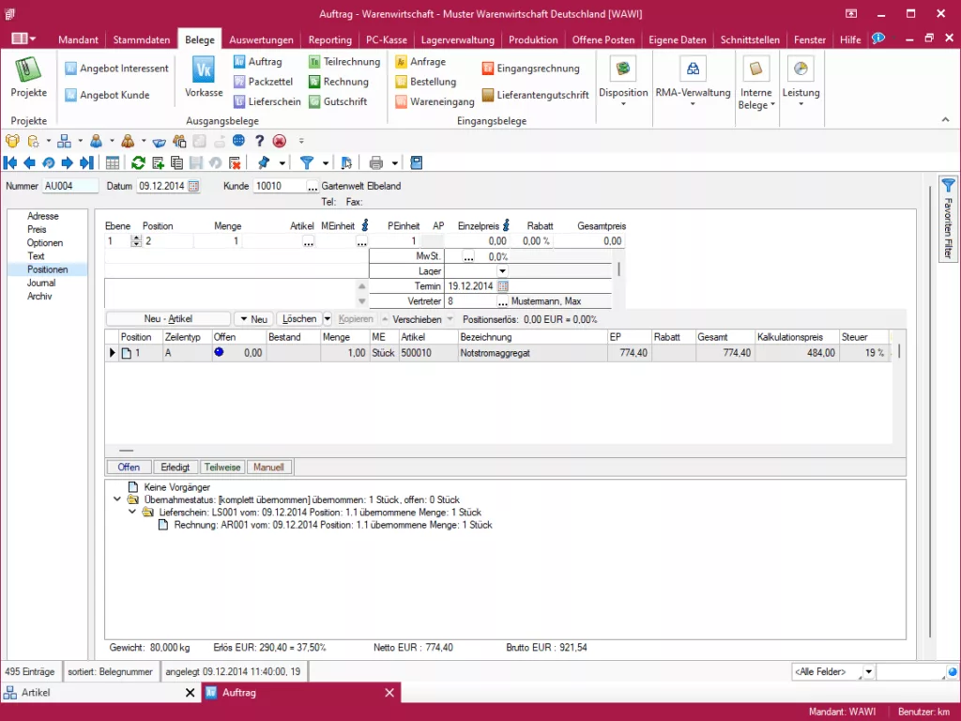Collapse the Lieferschein LS001 tree node

132,512
